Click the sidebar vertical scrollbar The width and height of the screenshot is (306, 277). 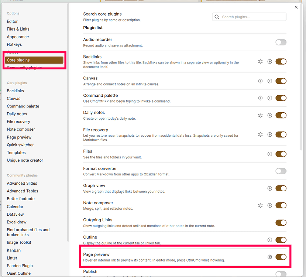point(68,122)
